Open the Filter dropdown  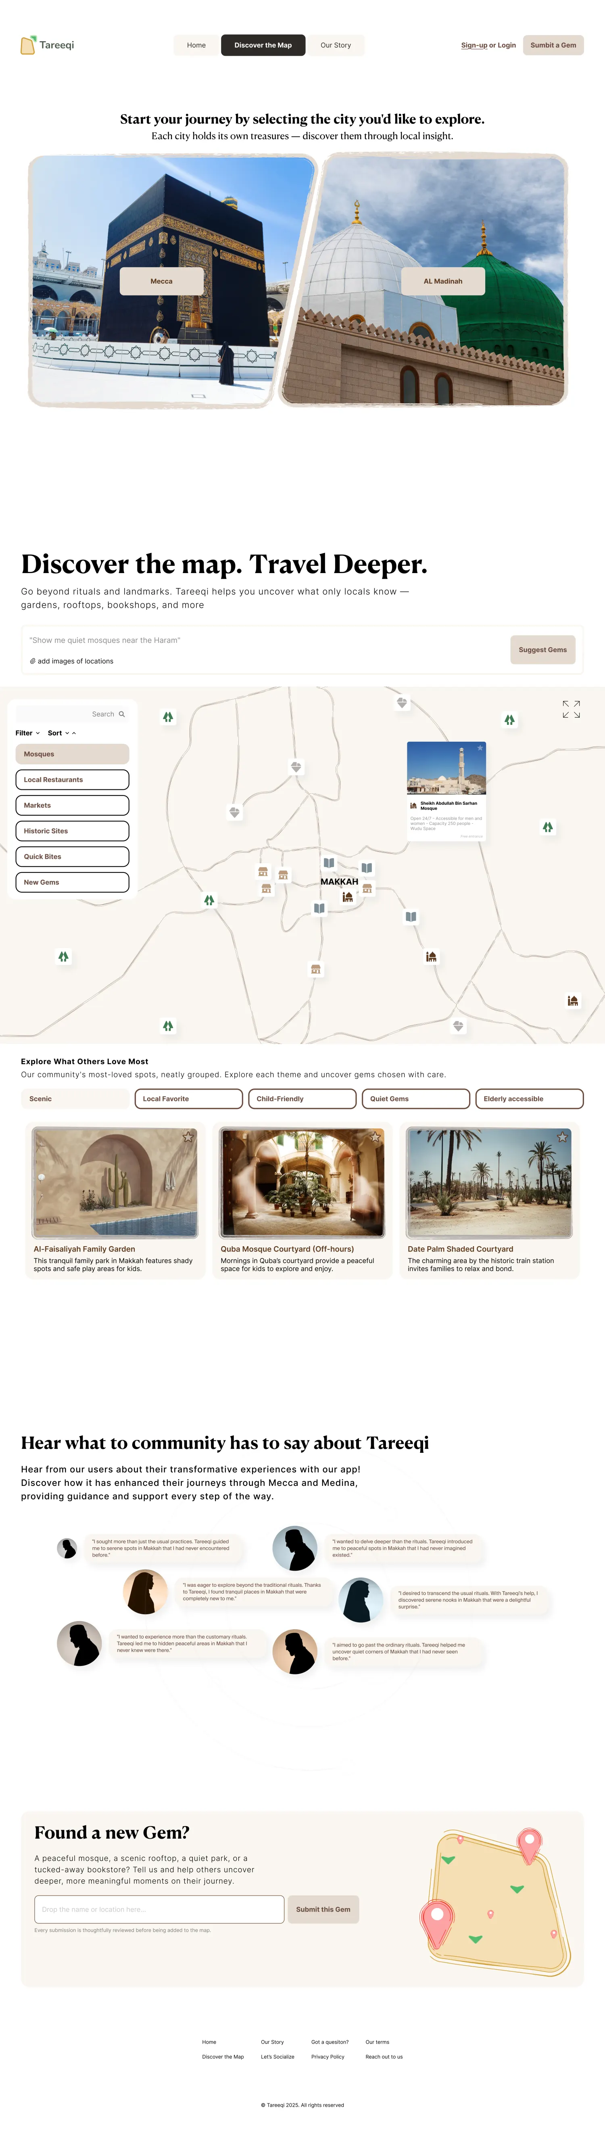point(27,732)
